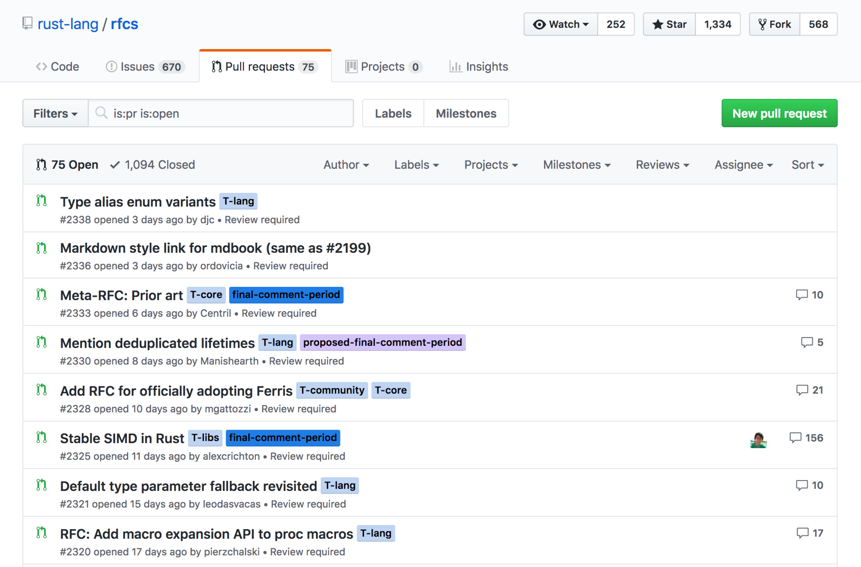The image size is (861, 567).
Task: Expand the Author filter dropdown
Action: coord(346,165)
